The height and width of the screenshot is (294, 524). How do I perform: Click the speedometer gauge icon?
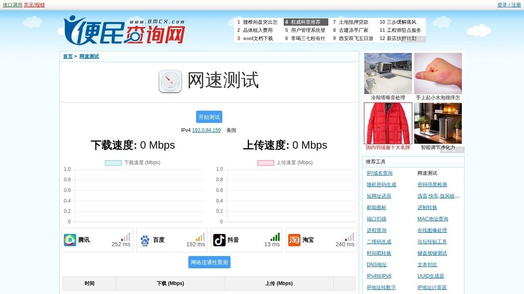[170, 81]
